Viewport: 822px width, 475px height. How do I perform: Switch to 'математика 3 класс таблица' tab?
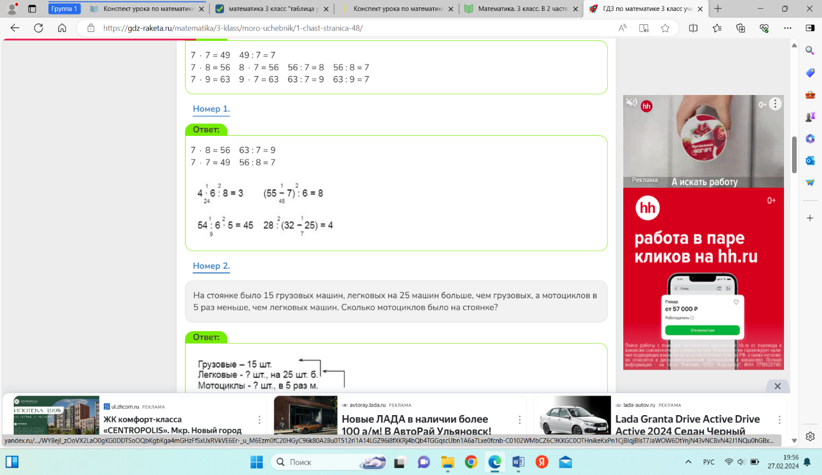[271, 9]
